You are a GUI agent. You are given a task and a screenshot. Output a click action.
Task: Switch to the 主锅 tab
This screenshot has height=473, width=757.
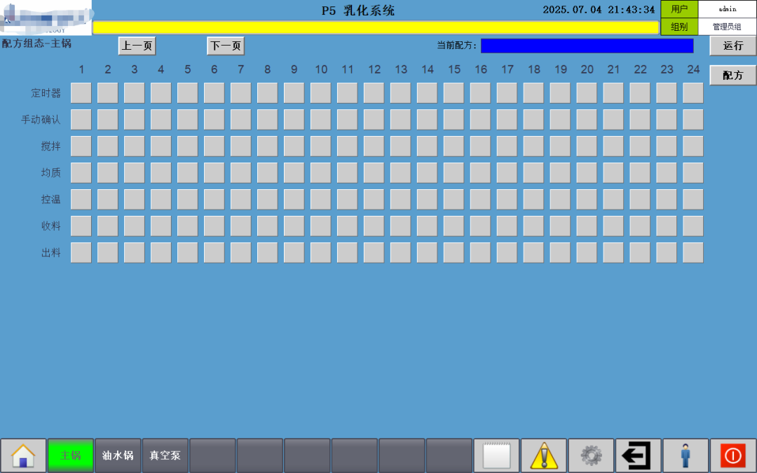coord(71,455)
